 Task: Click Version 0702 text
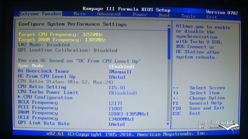pyautogui.click(x=222, y=13)
